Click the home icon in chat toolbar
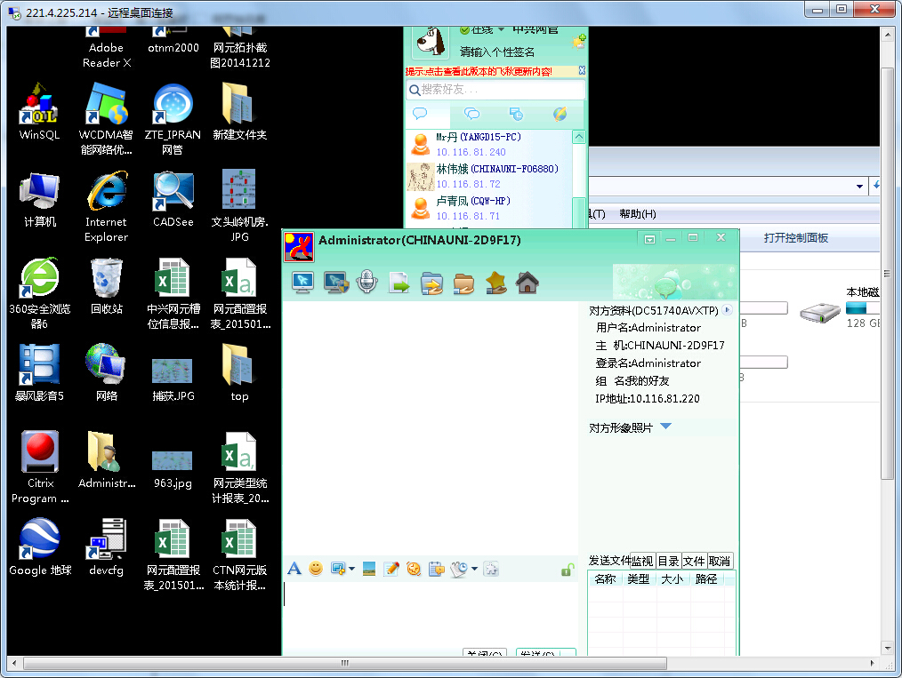 pyautogui.click(x=527, y=282)
